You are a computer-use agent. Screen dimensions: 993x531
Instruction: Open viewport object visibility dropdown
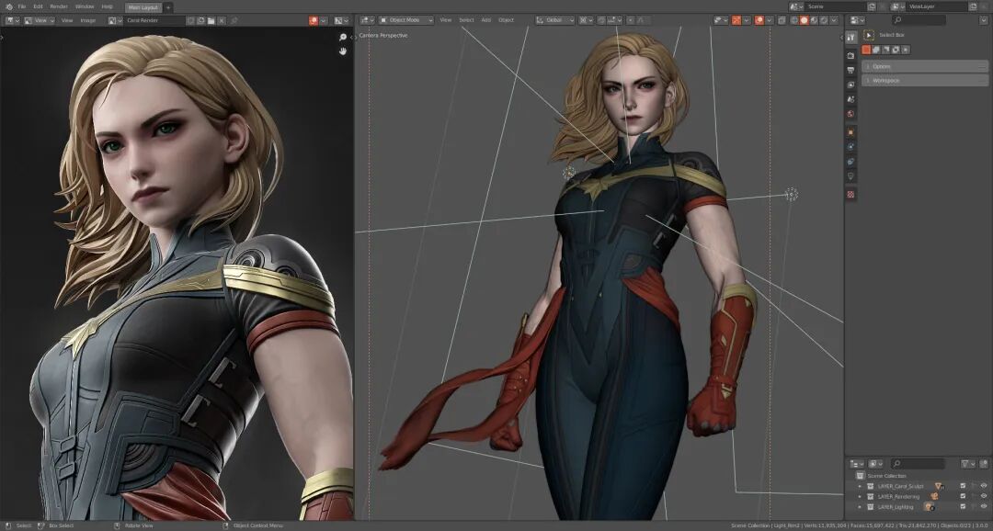click(x=721, y=20)
